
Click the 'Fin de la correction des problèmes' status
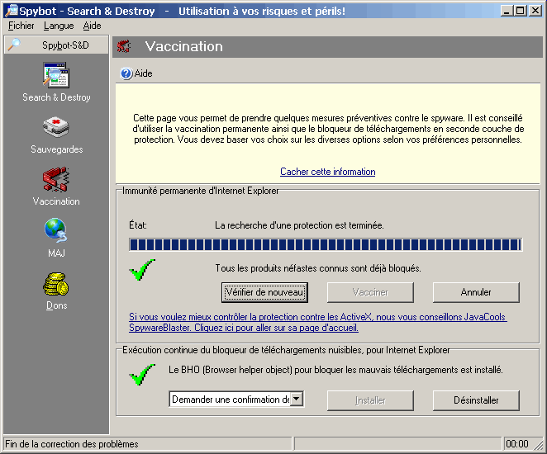tap(72, 444)
